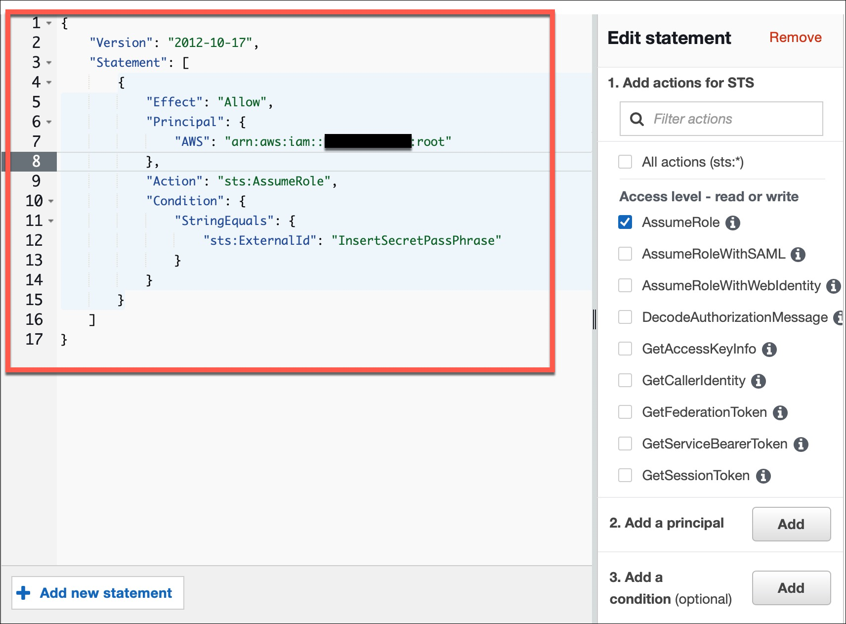Click the GetServiceBearerToken info icon
Viewport: 846px width, 624px height.
[801, 445]
